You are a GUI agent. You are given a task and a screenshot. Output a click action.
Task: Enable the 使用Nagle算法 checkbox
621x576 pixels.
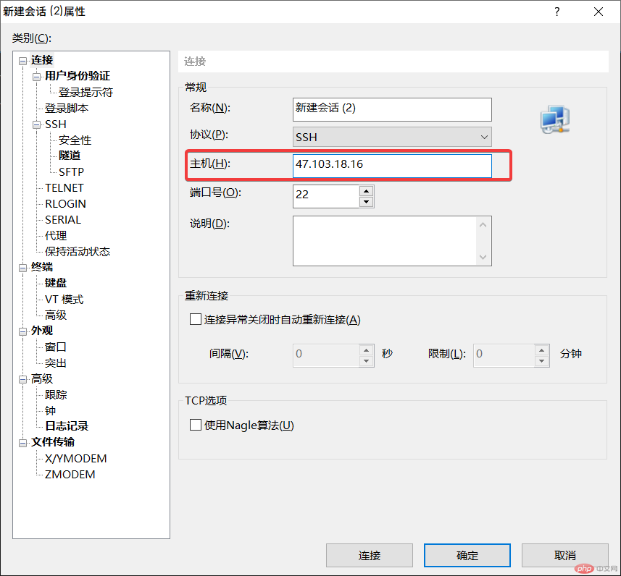tap(195, 425)
